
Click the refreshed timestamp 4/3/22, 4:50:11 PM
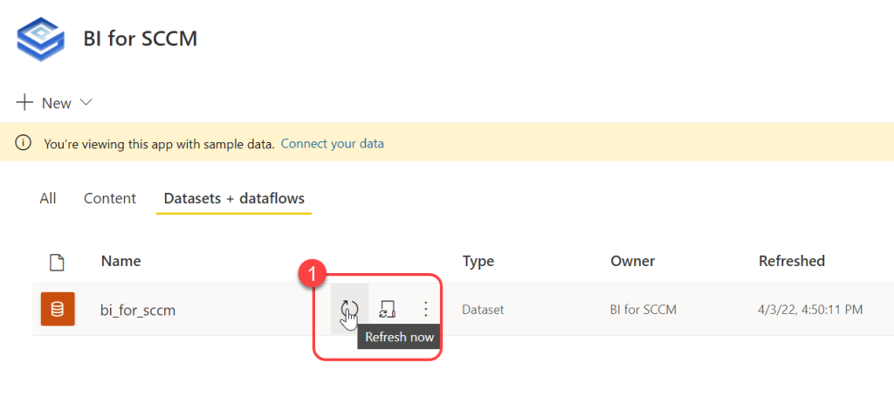(x=811, y=309)
